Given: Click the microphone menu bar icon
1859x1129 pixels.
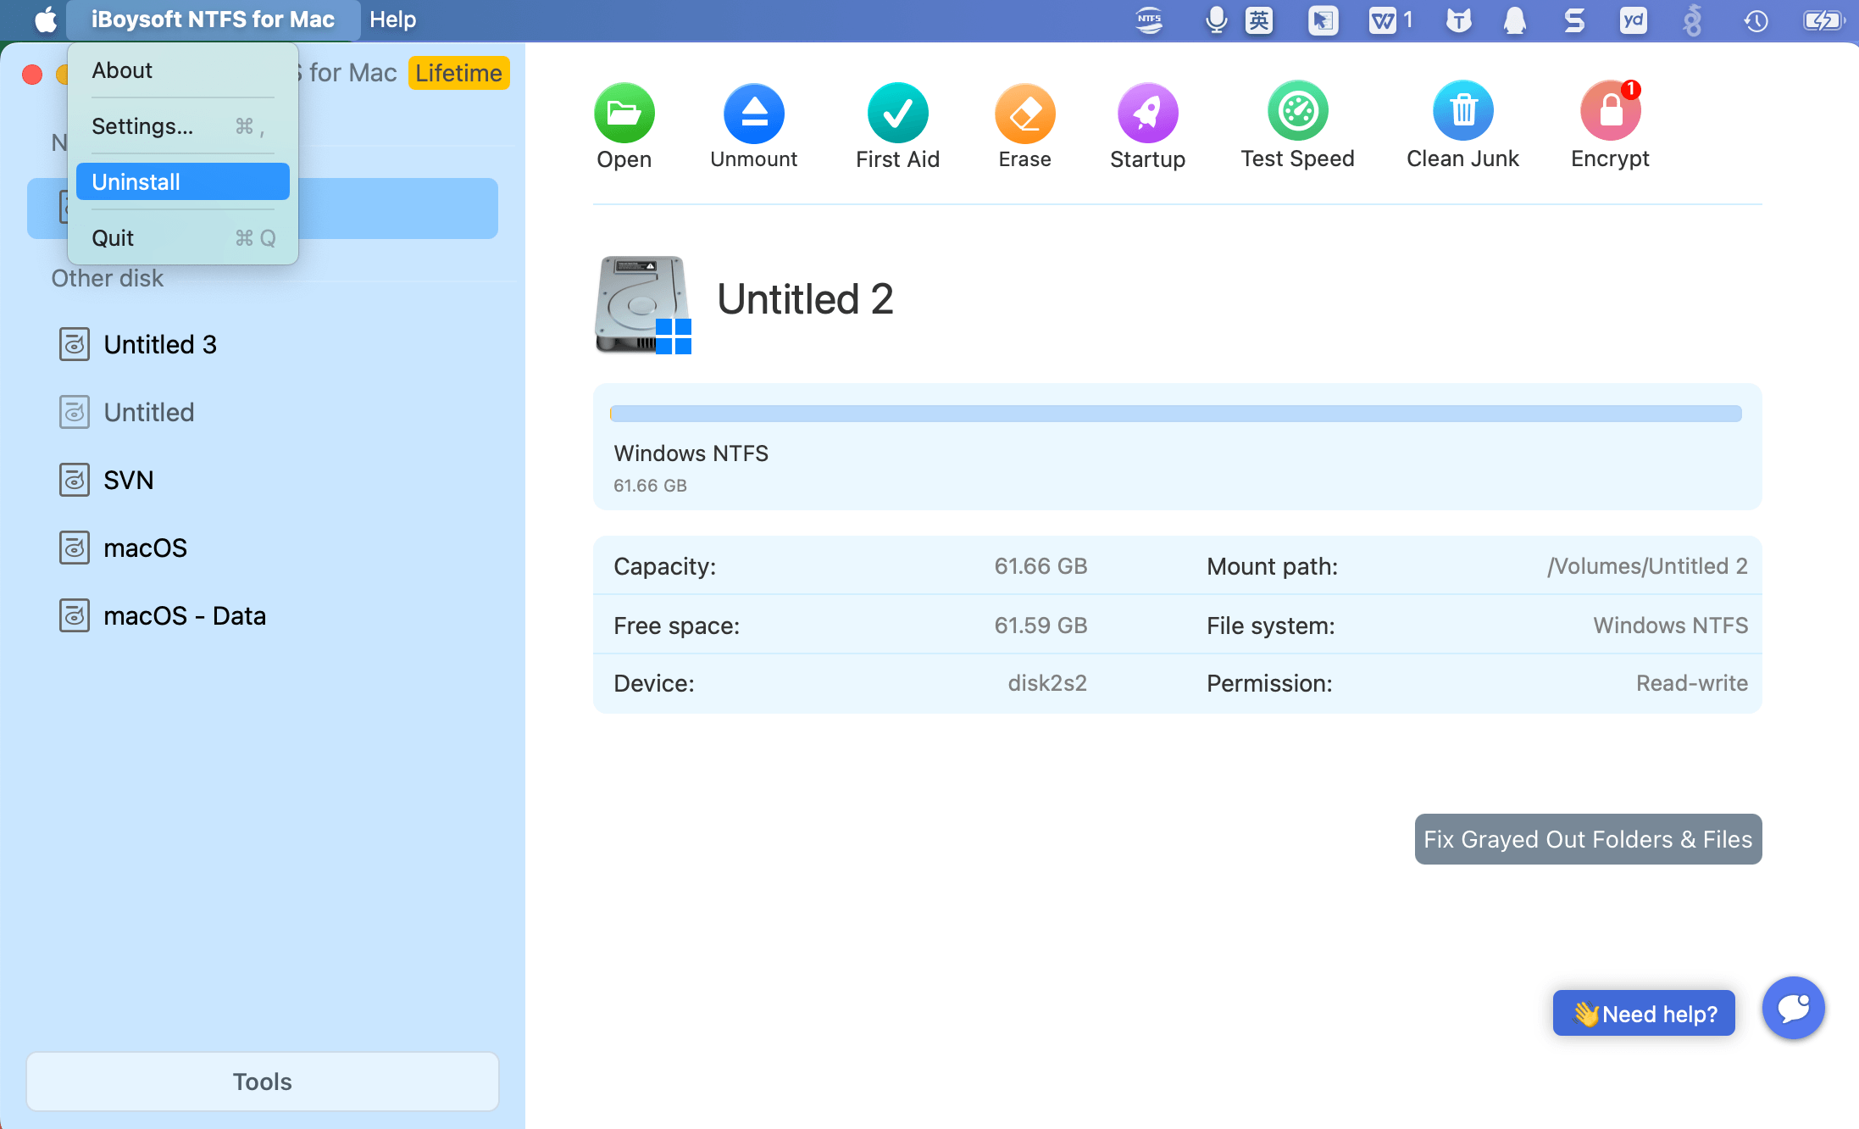Looking at the screenshot, I should click(1216, 19).
